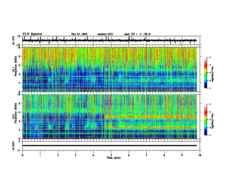Screen dimensions: 225x174
Task: Click the "2" kHz tick of ch.2 spectrogram
Action: click(20, 130)
